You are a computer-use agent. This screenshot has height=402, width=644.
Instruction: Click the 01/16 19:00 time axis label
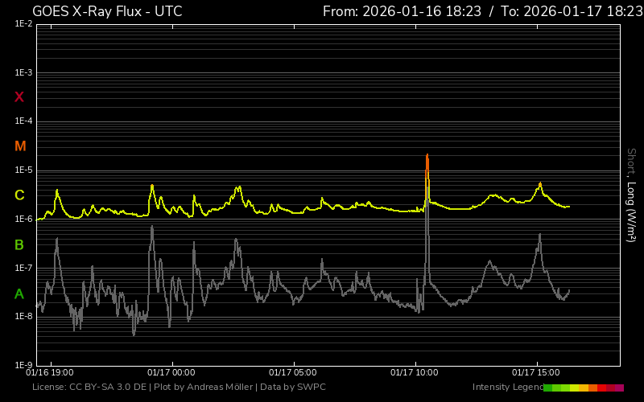pyautogui.click(x=50, y=372)
